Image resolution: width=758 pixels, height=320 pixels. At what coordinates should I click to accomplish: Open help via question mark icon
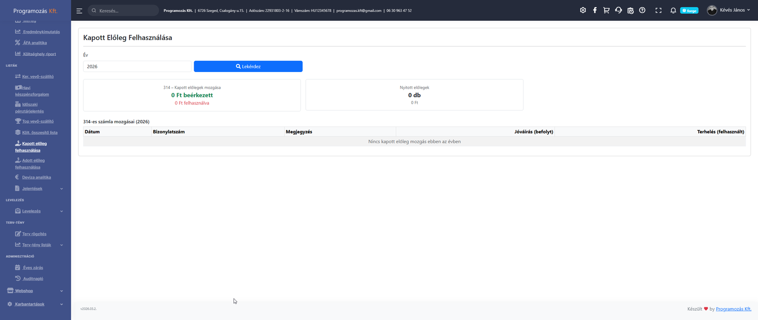click(642, 10)
